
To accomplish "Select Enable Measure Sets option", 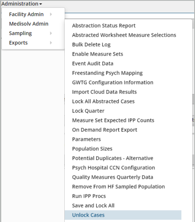I will pyautogui.click(x=97, y=54).
